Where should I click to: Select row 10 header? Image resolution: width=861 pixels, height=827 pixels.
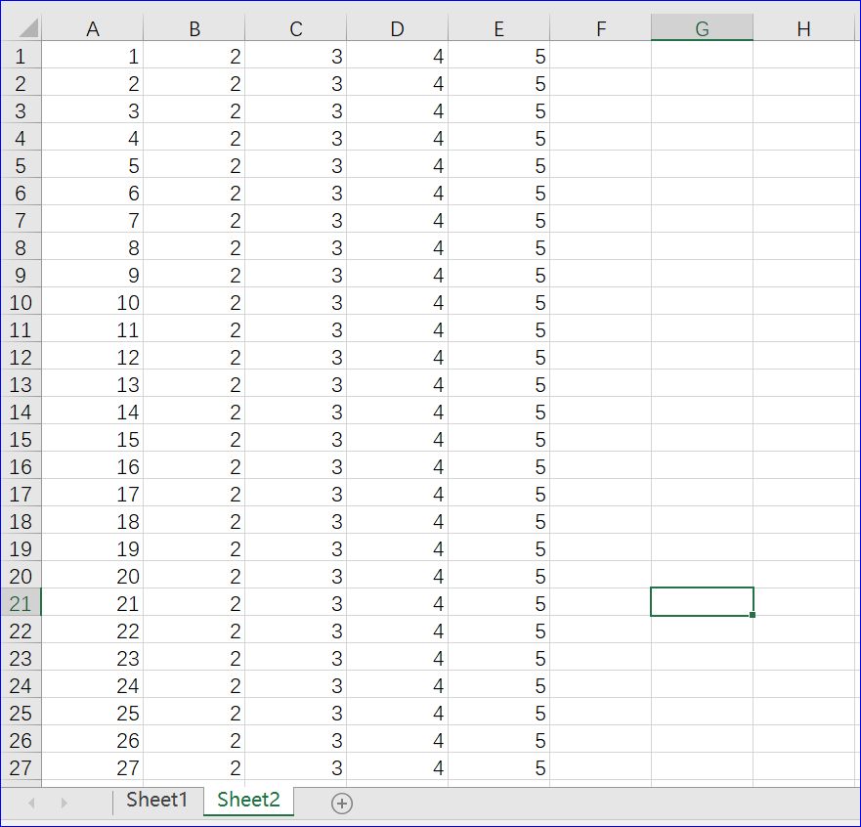point(21,301)
